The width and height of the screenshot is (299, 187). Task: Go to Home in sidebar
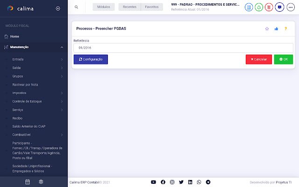14,36
